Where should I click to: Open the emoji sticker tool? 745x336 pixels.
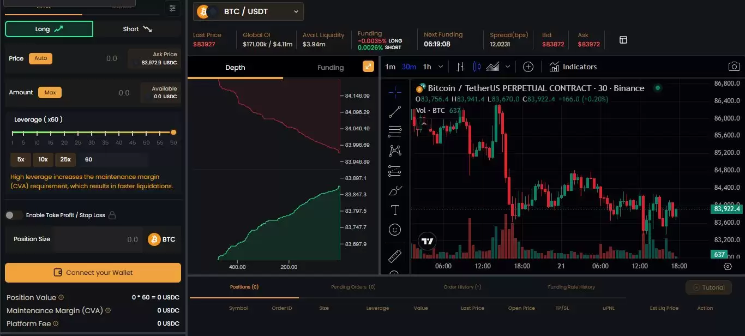395,229
